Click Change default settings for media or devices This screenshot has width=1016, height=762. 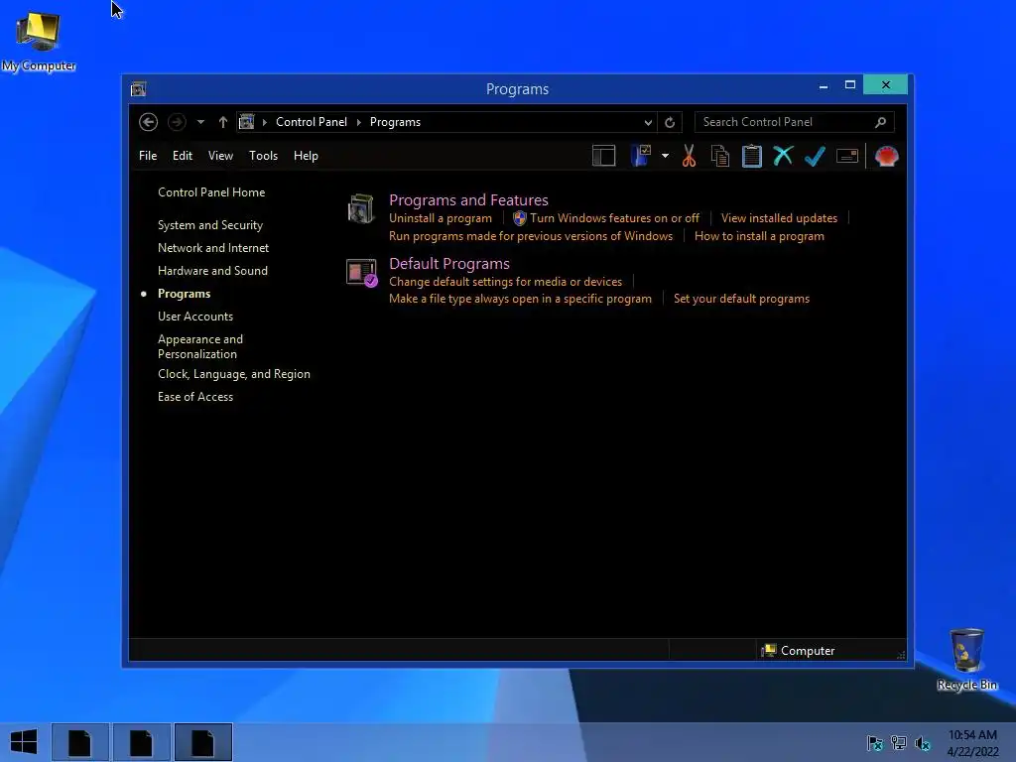coord(505,282)
